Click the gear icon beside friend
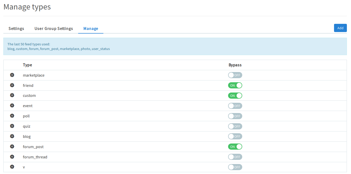 pyautogui.click(x=12, y=85)
